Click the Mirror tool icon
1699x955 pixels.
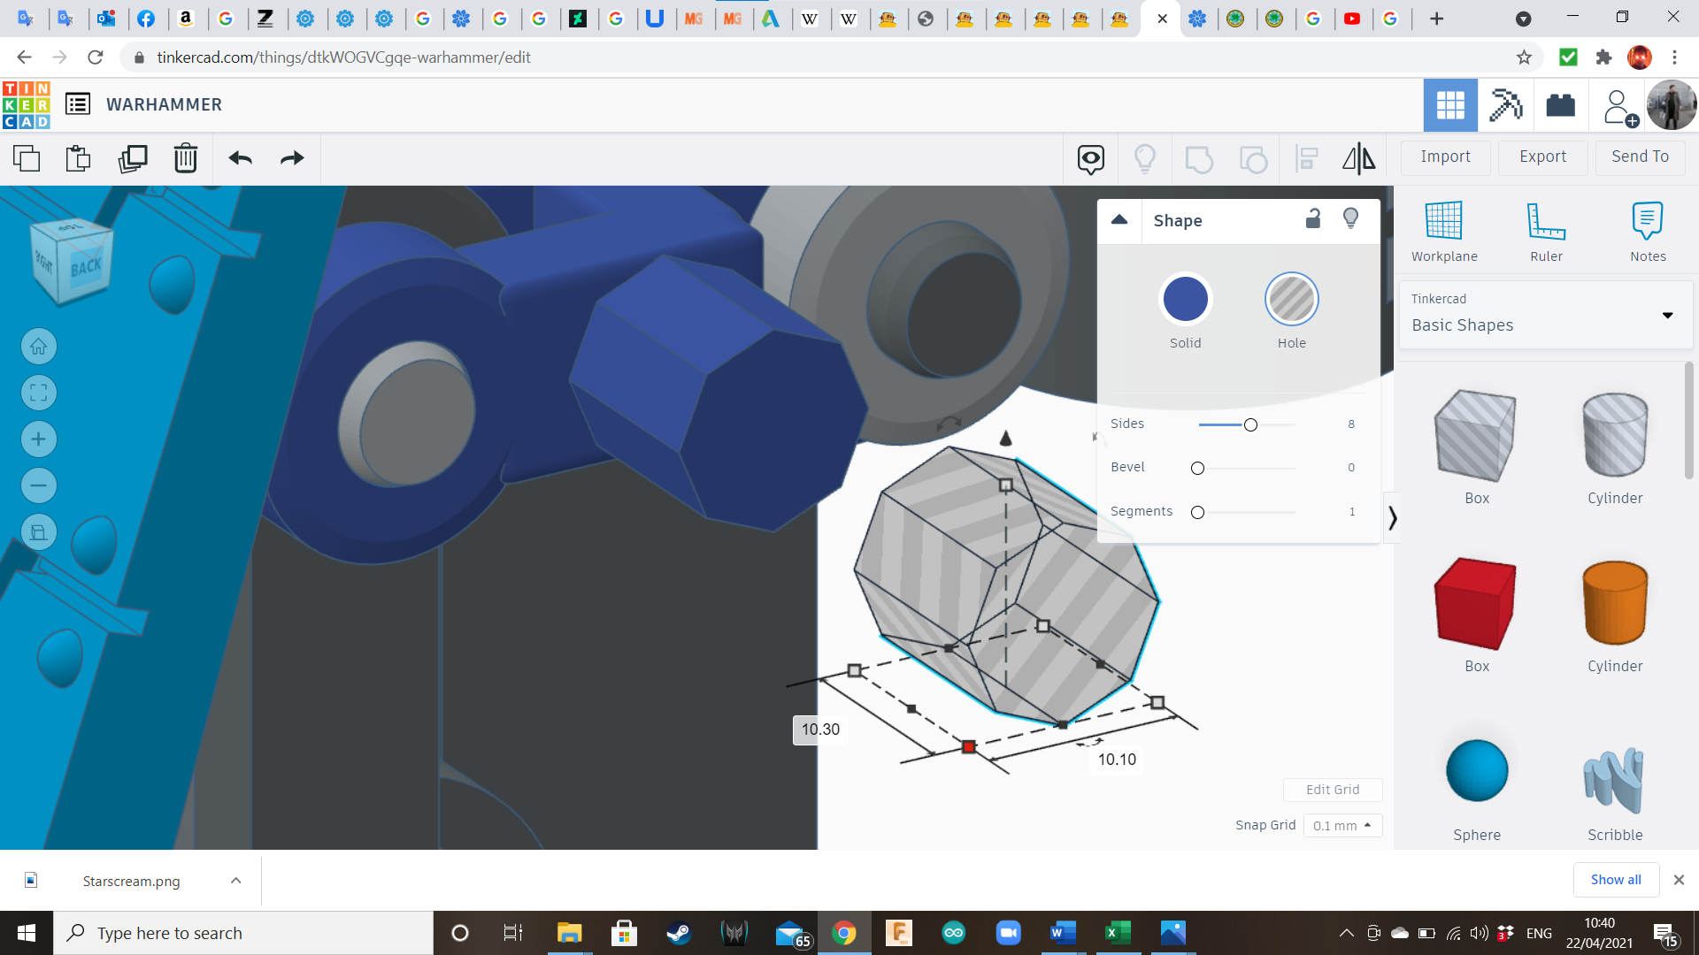(1358, 158)
